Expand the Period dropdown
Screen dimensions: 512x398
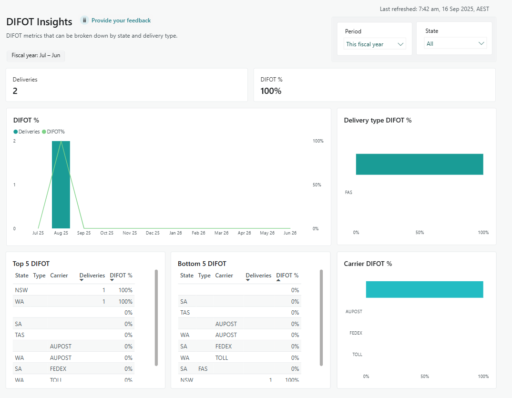point(375,44)
